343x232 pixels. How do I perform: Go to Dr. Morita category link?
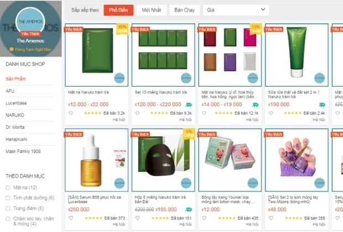(15, 127)
